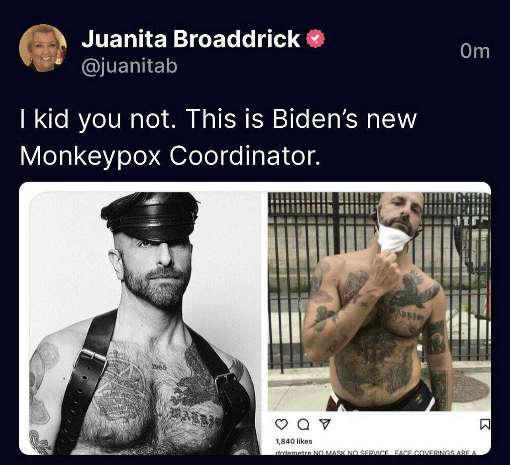Open Juanita Broaddrick's profile avatar
Image resolution: width=510 pixels, height=465 pixels.
tap(43, 48)
